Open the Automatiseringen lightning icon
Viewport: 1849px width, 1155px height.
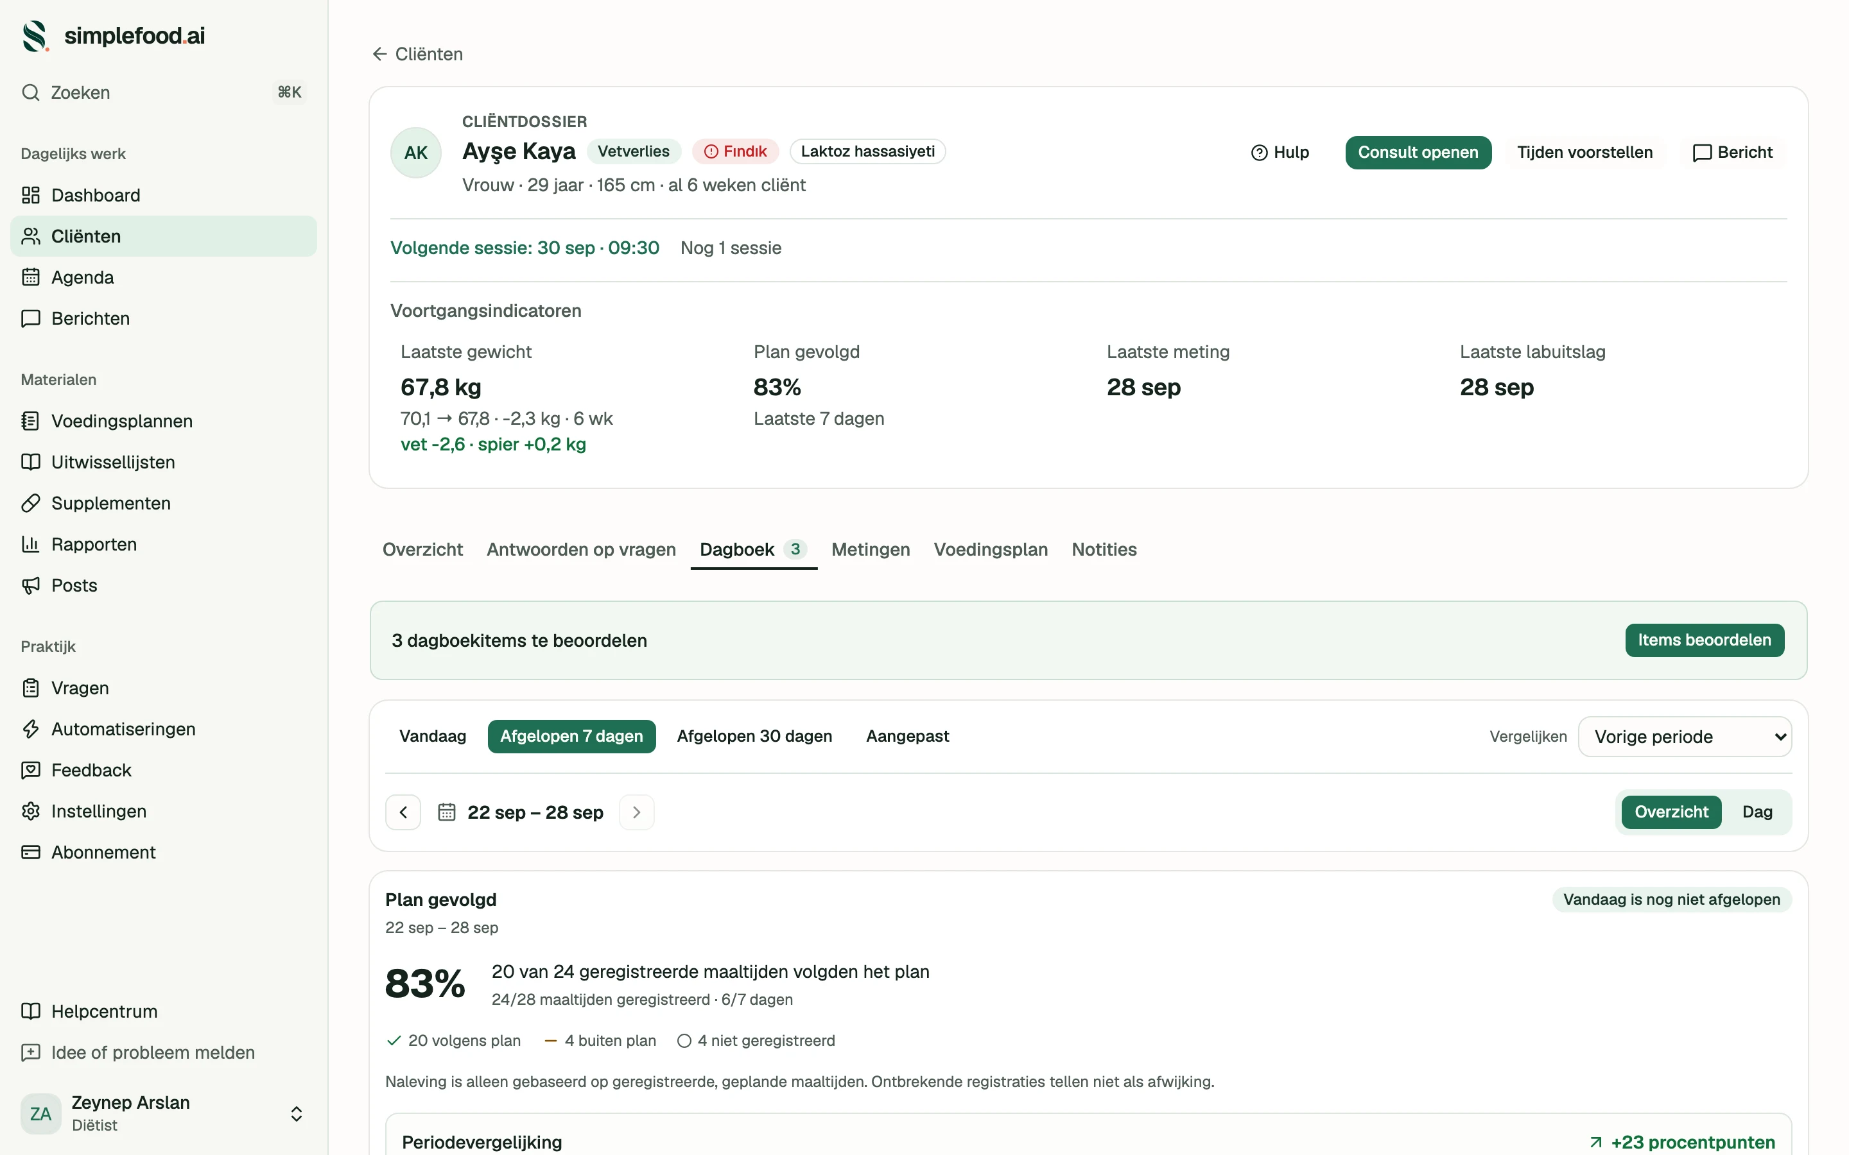pos(31,730)
